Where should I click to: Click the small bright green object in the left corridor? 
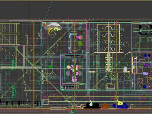51,66
